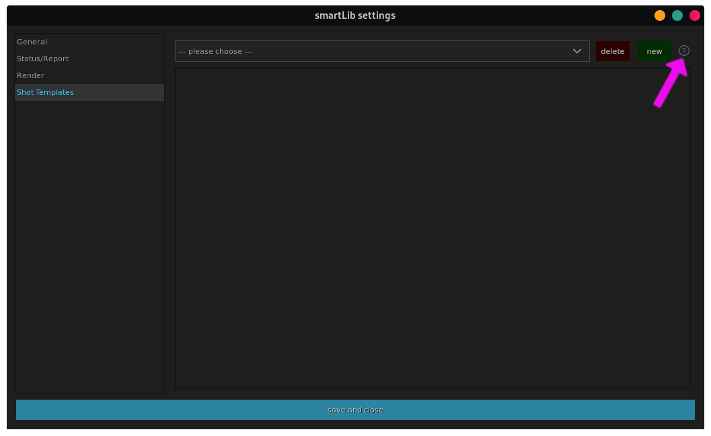This screenshot has width=711, height=436.
Task: Click the blue save and close button
Action: [x=355, y=410]
